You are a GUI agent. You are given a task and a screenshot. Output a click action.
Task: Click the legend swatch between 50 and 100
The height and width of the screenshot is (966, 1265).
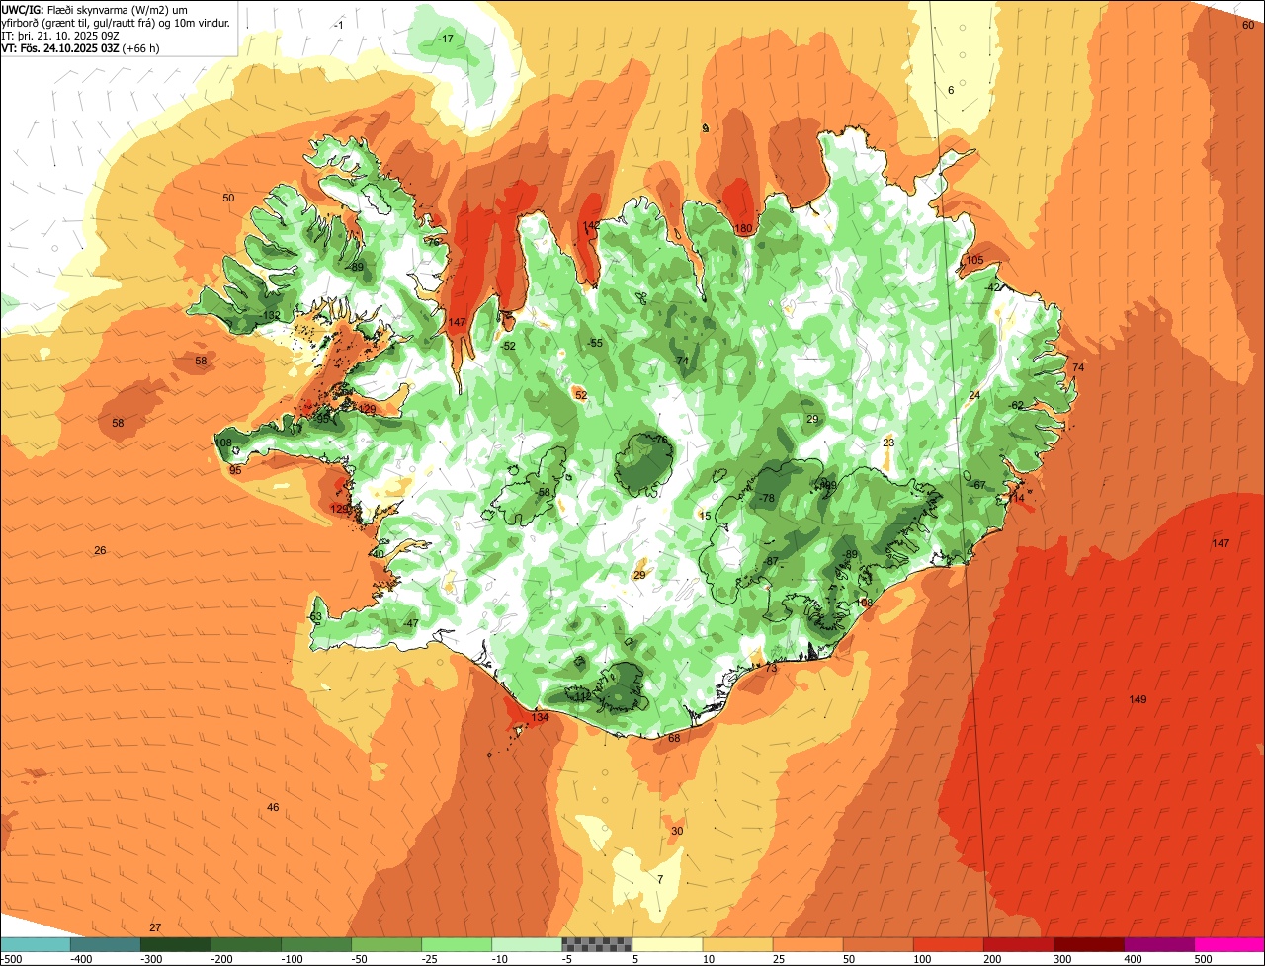(x=879, y=944)
